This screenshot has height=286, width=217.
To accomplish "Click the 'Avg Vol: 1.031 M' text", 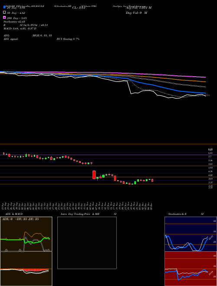I will pyautogui.click(x=138, y=8).
